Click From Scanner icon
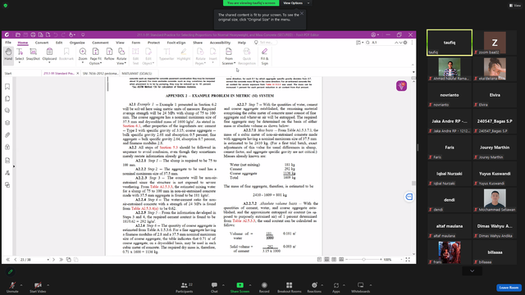This screenshot has width=525, height=295. point(229,52)
